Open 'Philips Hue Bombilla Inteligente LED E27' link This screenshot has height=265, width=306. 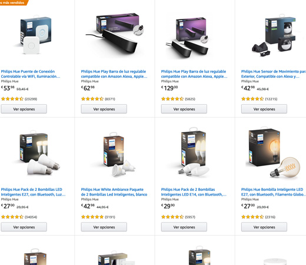click(274, 192)
